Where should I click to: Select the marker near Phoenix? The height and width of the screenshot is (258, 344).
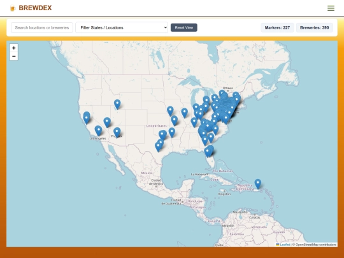pyautogui.click(x=117, y=133)
